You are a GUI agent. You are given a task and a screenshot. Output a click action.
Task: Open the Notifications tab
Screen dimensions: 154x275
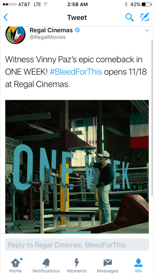(46, 266)
